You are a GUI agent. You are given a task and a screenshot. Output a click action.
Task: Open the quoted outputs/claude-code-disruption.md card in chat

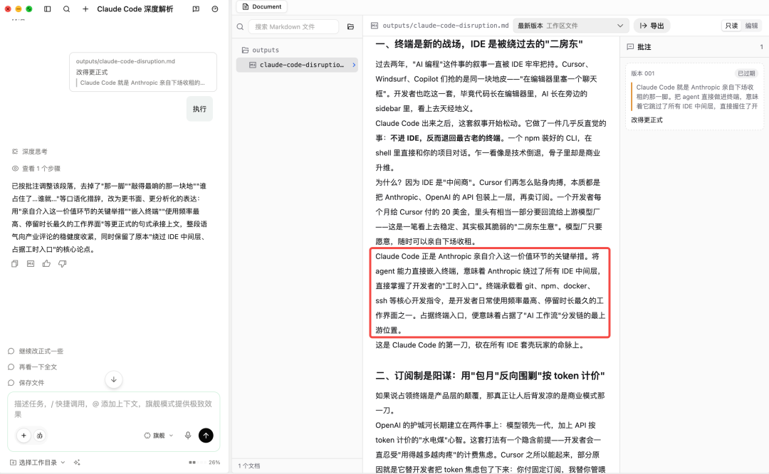tap(142, 72)
